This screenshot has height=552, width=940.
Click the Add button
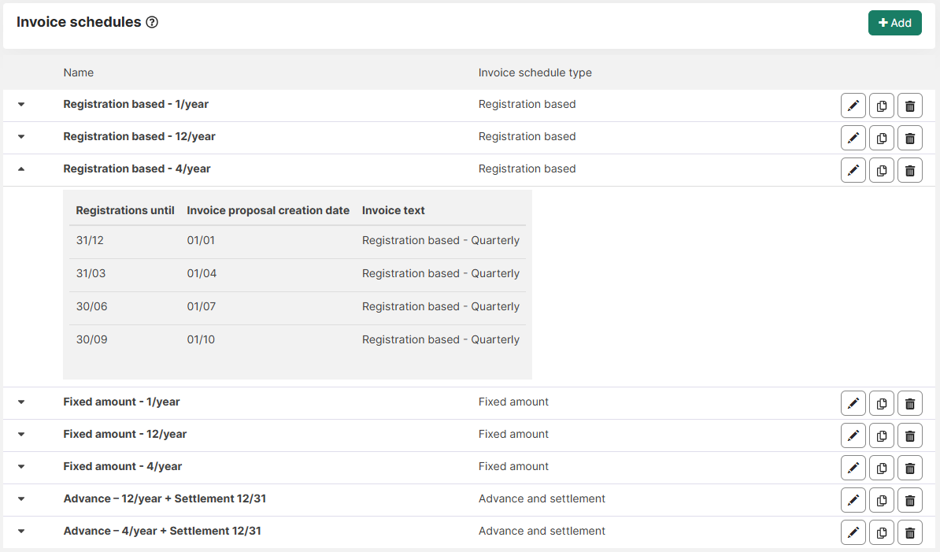(x=894, y=23)
